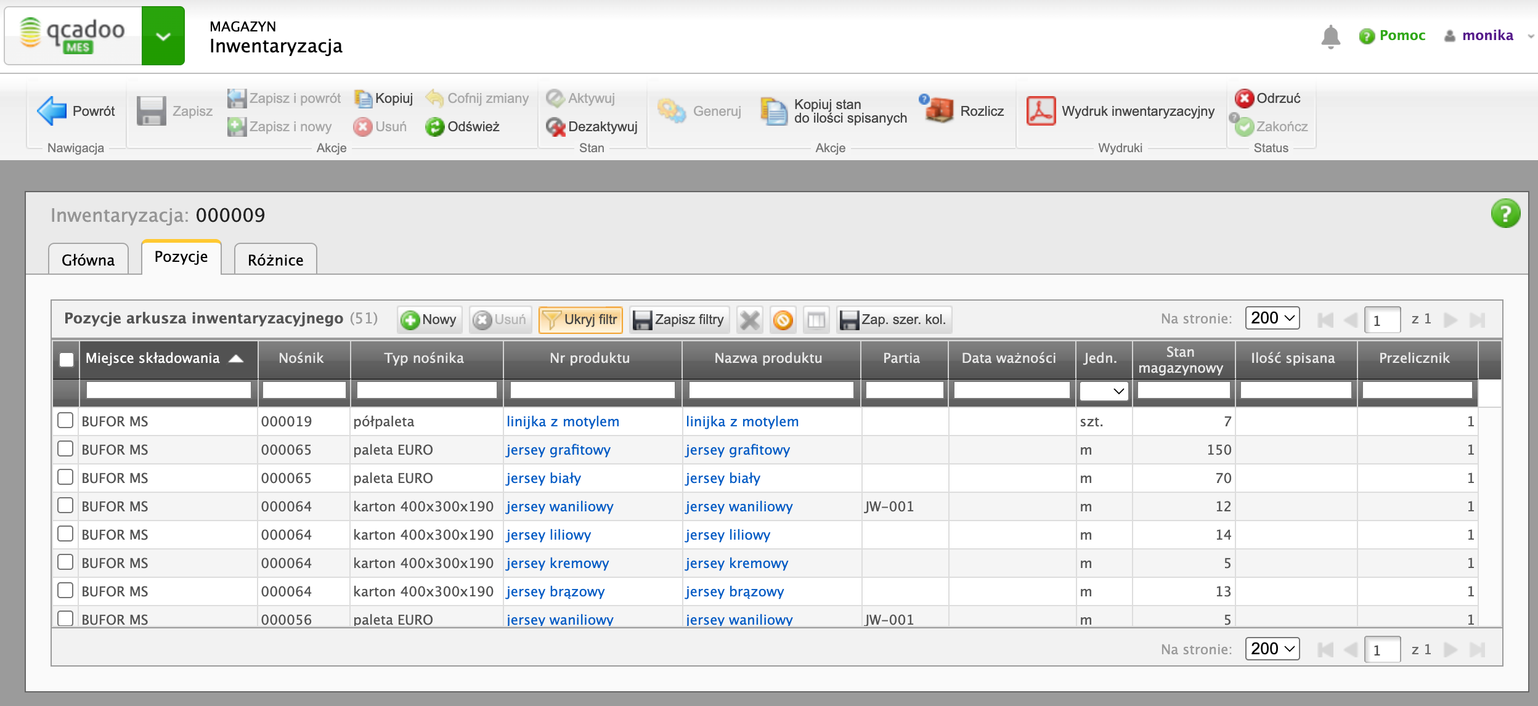Click the clear filters X icon

coord(749,320)
